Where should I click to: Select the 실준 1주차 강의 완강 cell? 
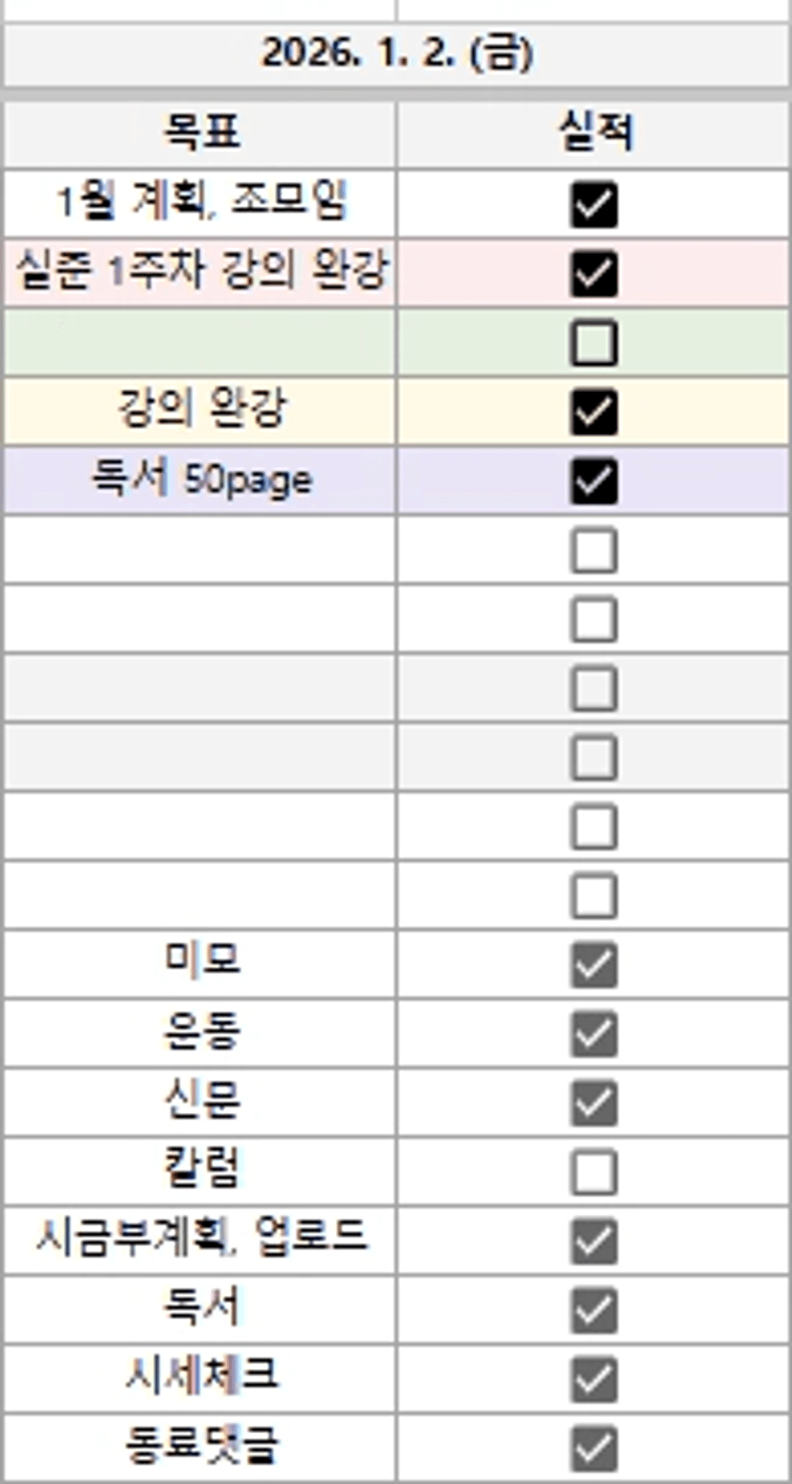200,273
